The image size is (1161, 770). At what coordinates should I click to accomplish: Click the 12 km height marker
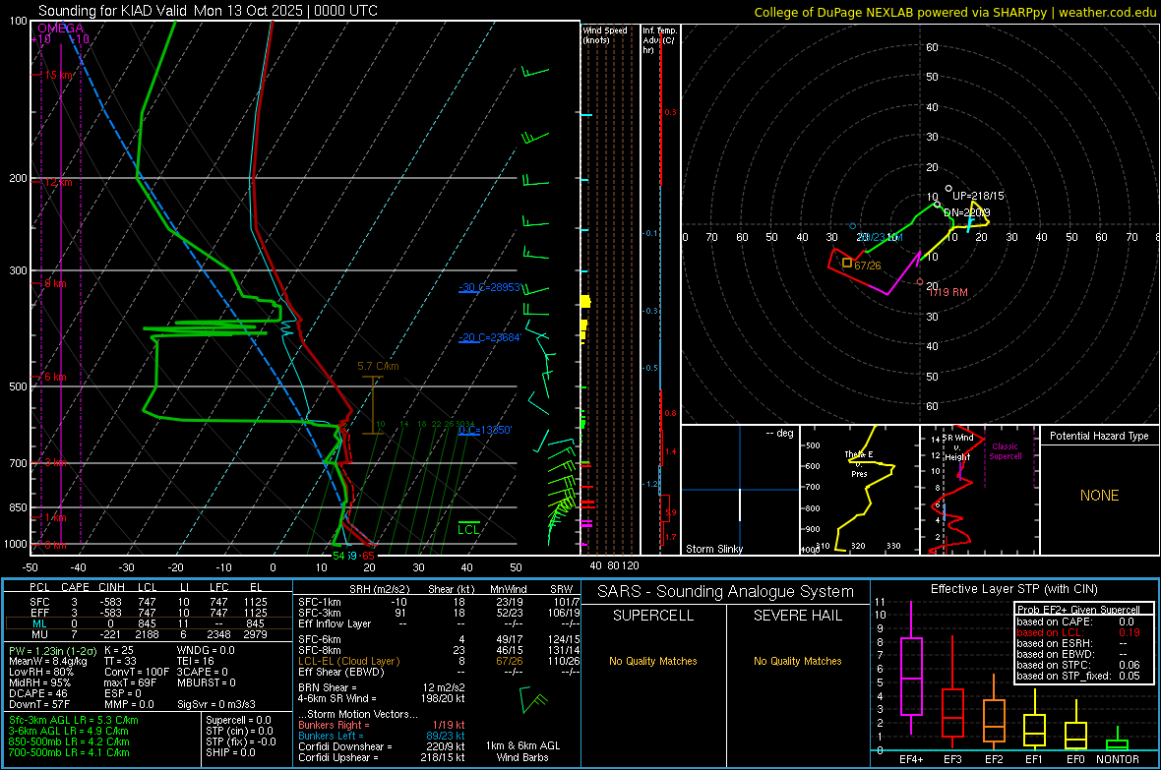point(58,182)
